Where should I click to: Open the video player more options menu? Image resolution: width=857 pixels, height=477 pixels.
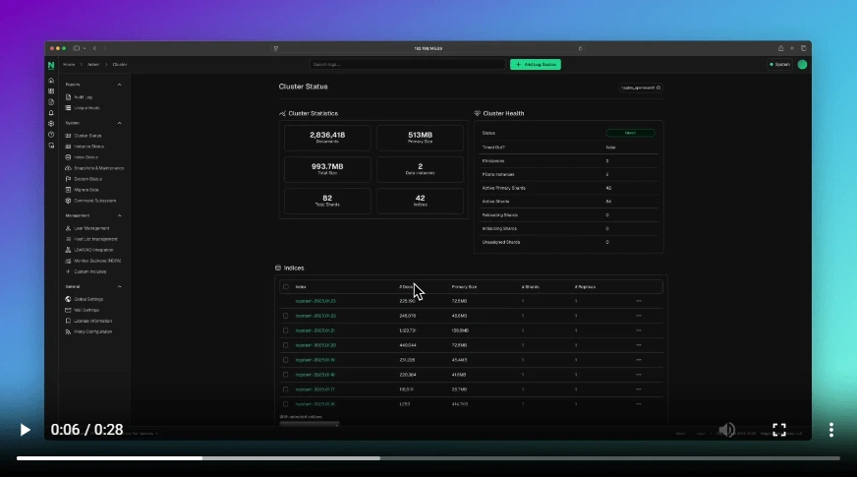831,430
